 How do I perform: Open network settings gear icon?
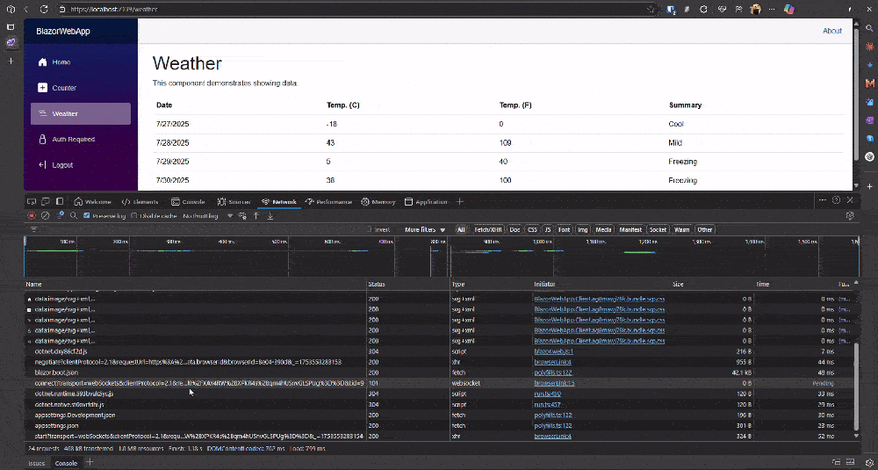[x=850, y=216]
